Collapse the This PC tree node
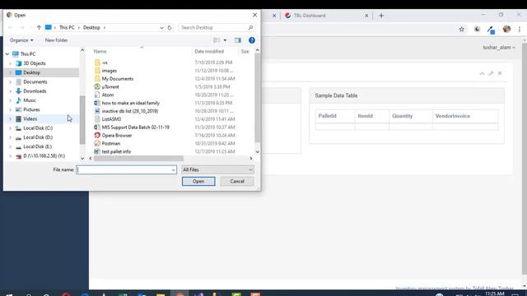Viewport: 527px width, 296px height. (x=7, y=54)
